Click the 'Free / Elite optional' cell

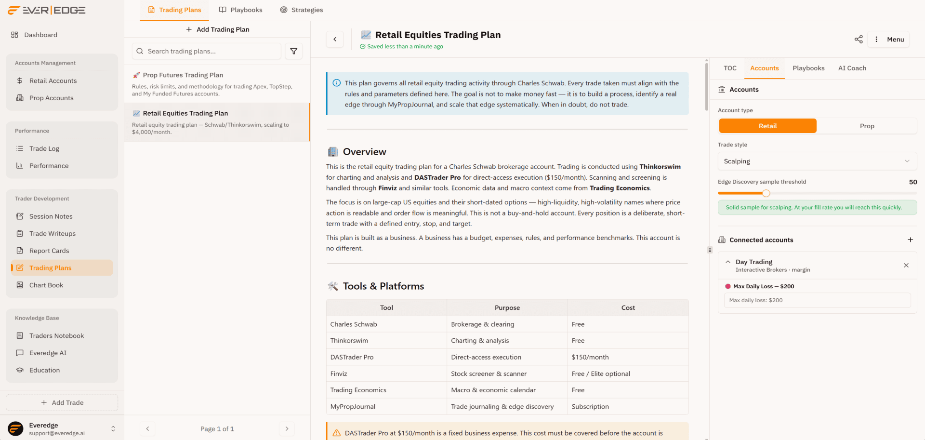(x=628, y=373)
